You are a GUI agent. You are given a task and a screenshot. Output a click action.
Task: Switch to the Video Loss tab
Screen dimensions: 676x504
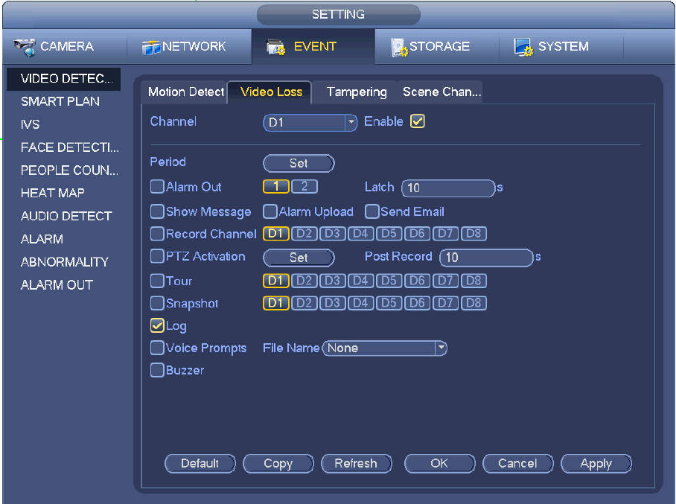click(271, 92)
